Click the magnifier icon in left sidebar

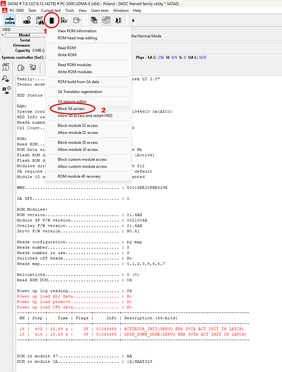[x=6, y=78]
